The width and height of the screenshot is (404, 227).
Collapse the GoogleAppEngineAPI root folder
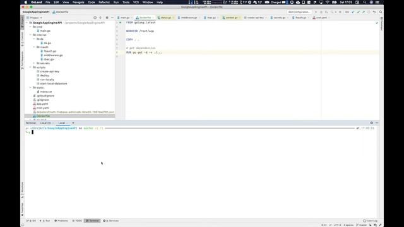pos(27,23)
